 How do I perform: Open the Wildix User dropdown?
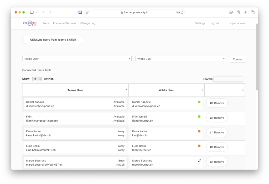pos(180,59)
